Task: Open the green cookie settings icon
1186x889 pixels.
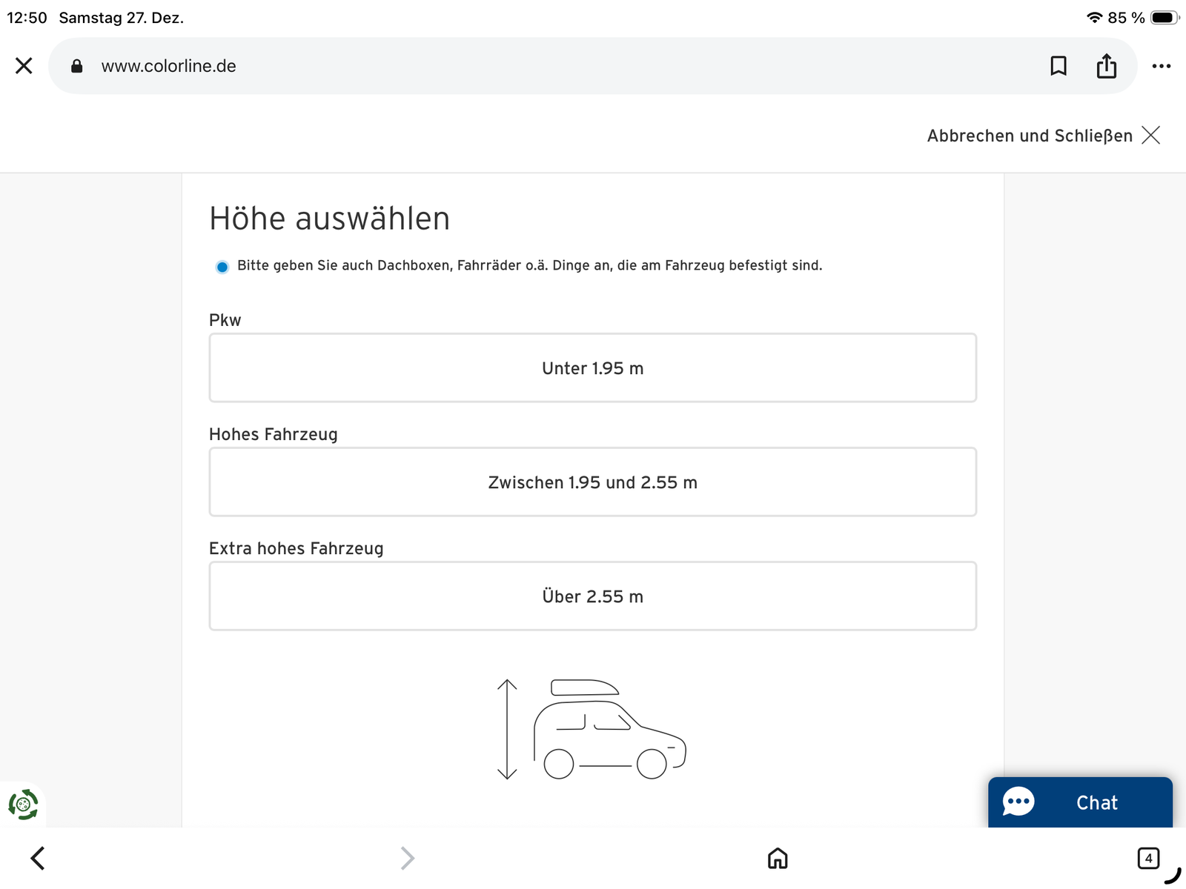Action: (x=23, y=805)
